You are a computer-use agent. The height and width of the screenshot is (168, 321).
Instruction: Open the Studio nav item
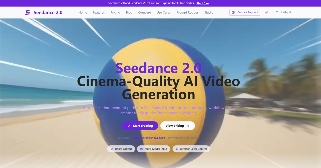(209, 12)
